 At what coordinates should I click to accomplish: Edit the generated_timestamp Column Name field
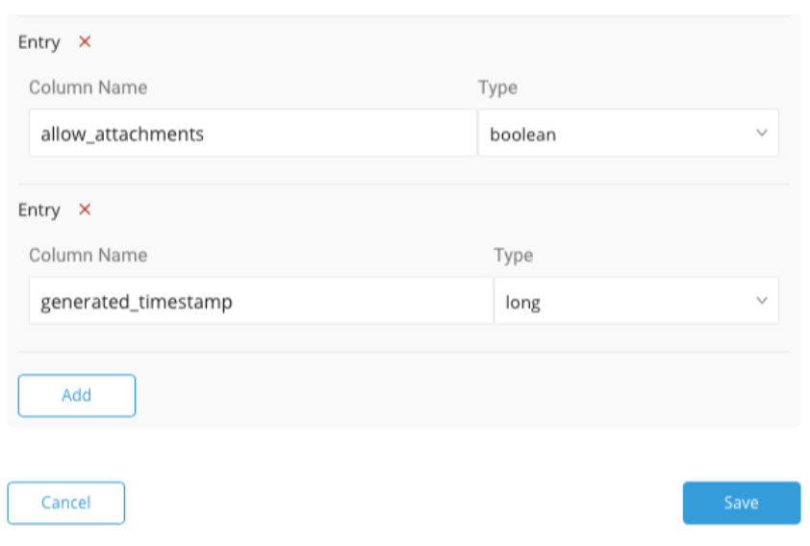260,302
